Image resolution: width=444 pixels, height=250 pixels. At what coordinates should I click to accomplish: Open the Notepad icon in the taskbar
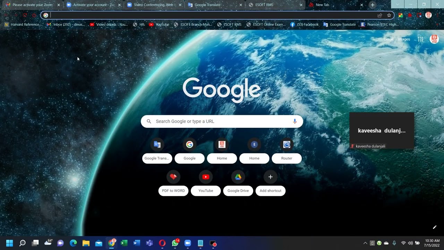pos(200,243)
